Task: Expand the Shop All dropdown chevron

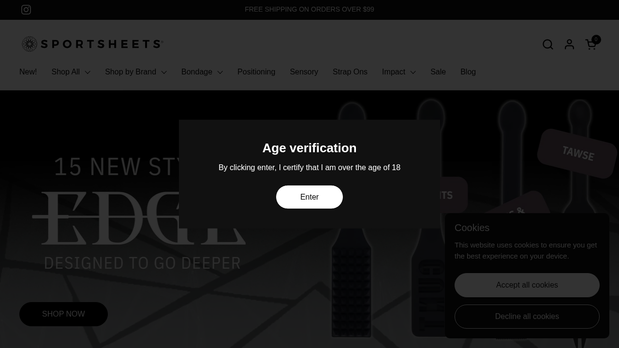Action: coord(88,72)
